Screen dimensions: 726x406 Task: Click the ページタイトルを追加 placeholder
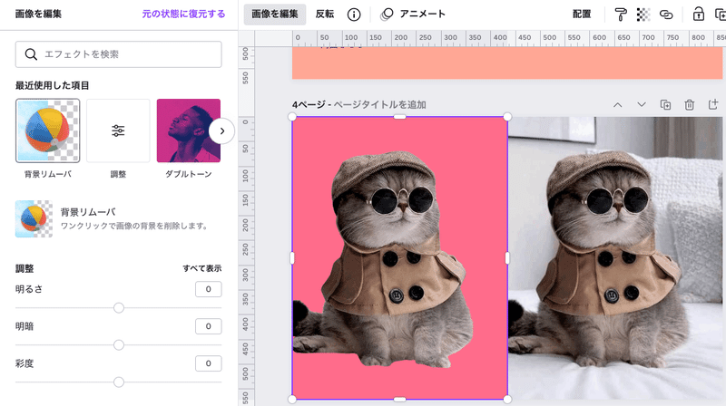point(379,105)
